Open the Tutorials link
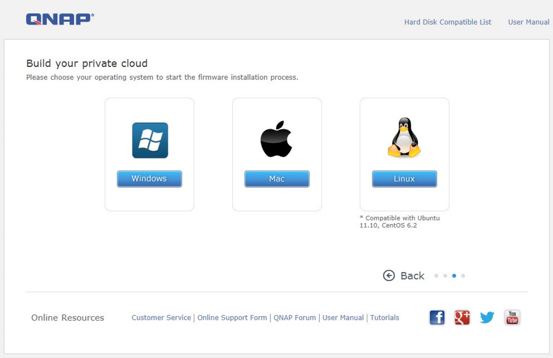This screenshot has height=358, width=553. point(385,318)
